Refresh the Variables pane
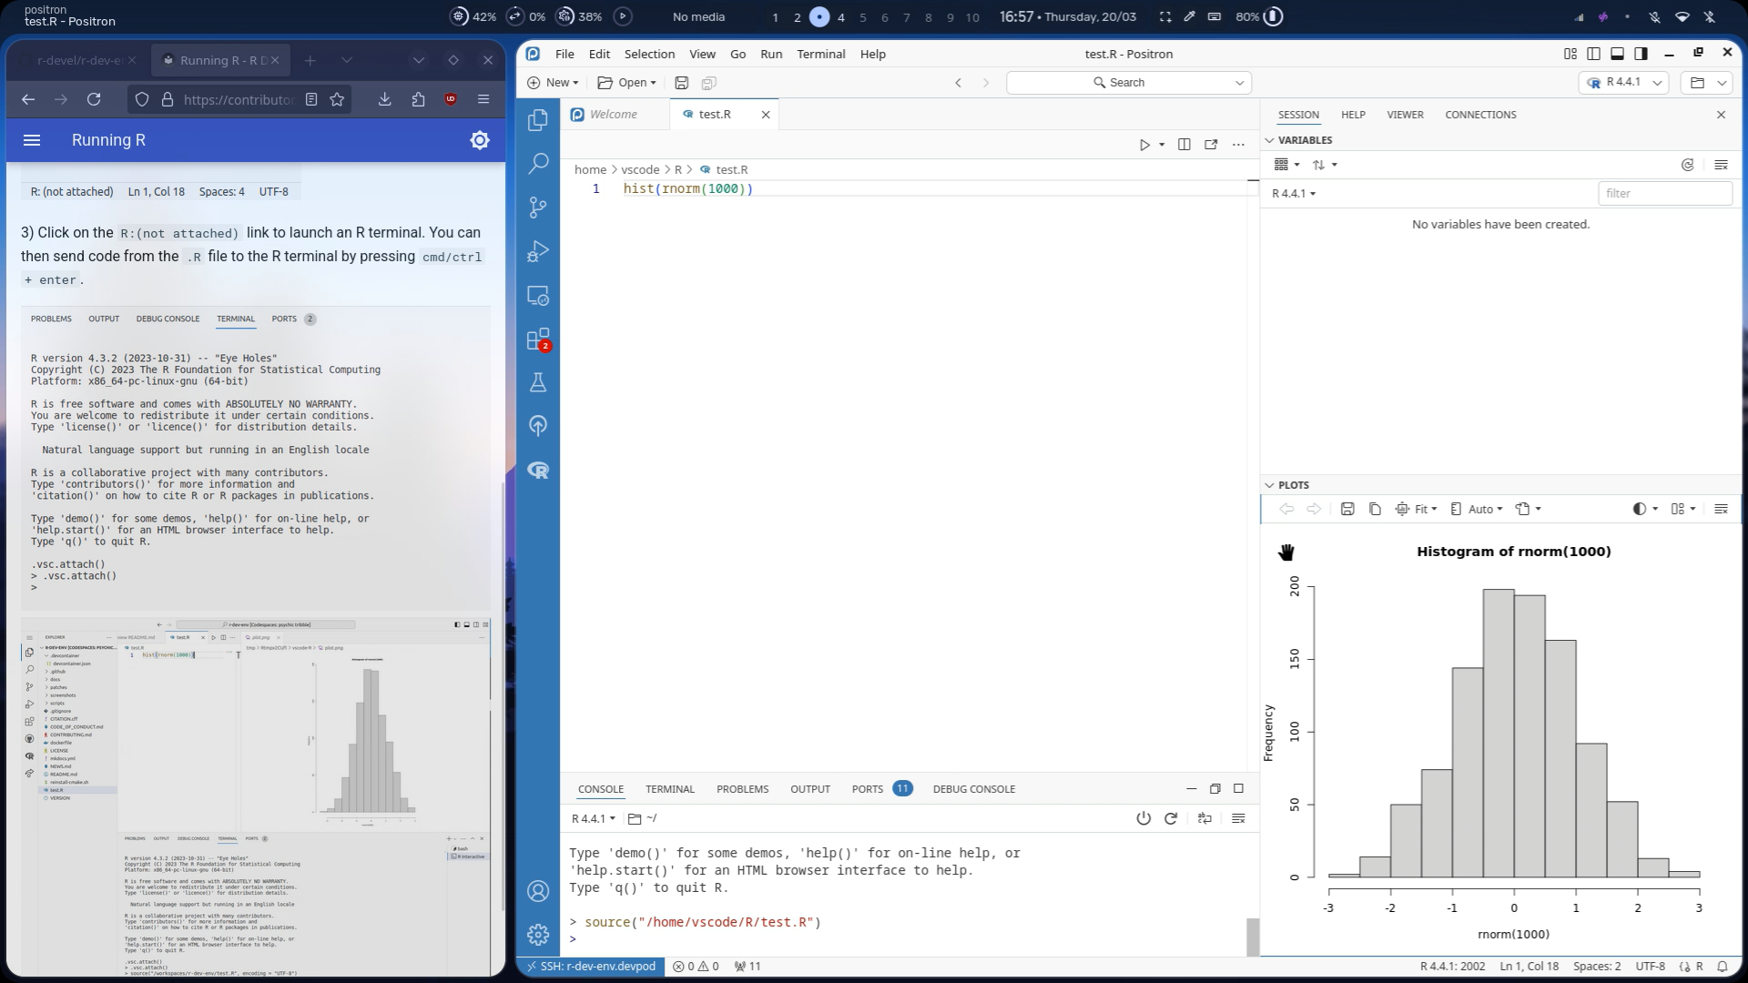The width and height of the screenshot is (1748, 983). click(1687, 165)
